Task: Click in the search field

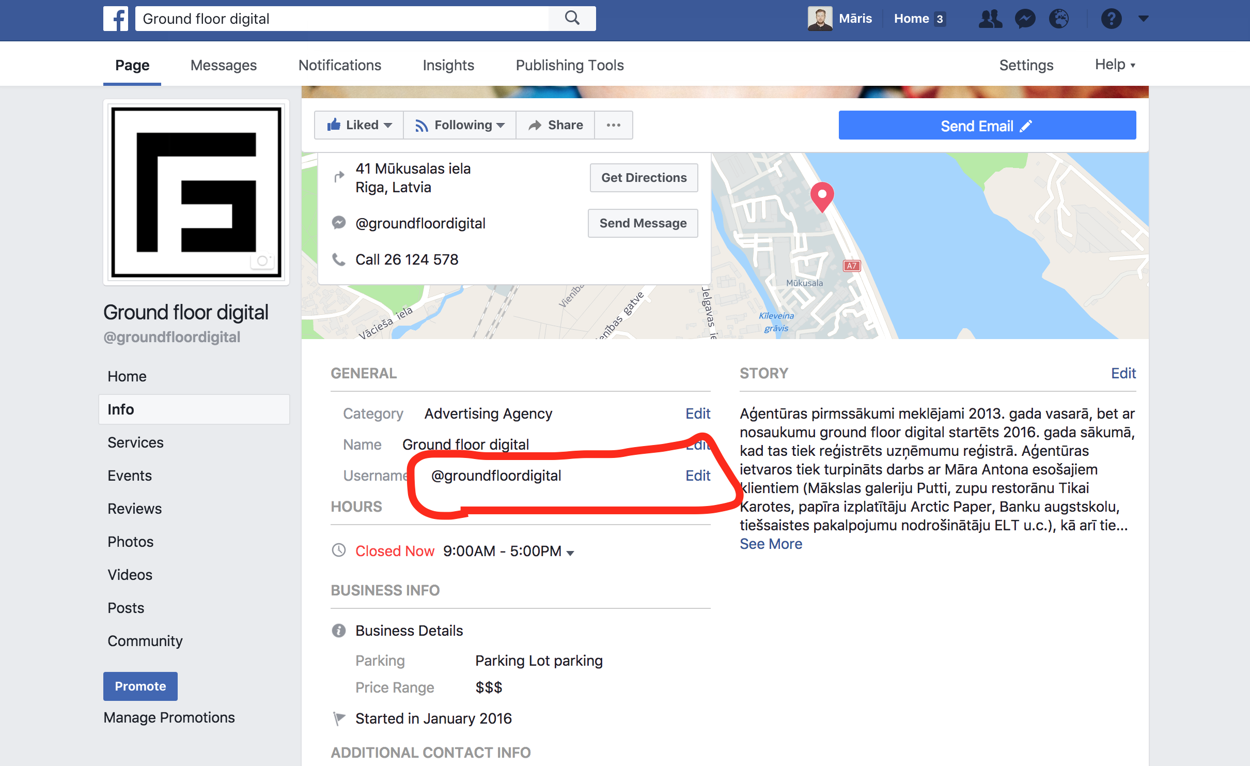Action: [342, 19]
